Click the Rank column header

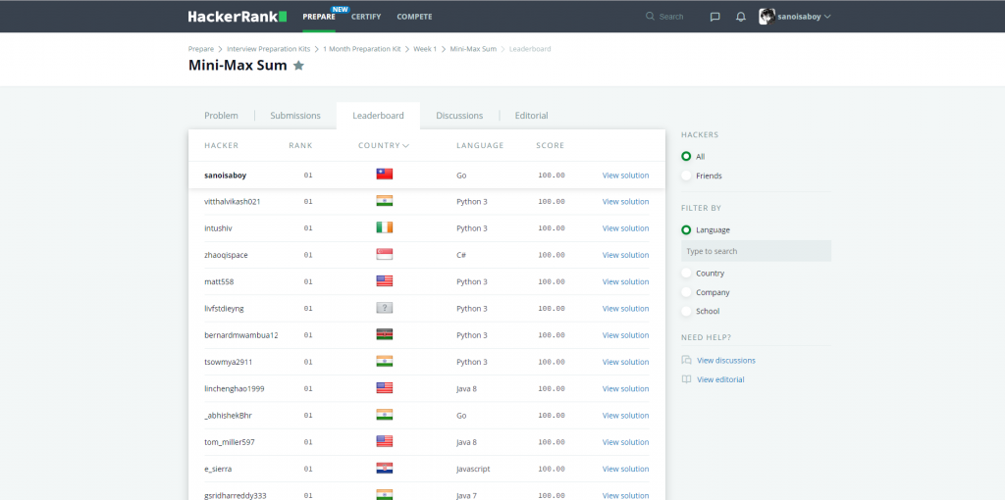pyautogui.click(x=300, y=145)
